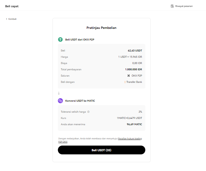Click the OKX logo next to OKX P2P
The width and height of the screenshot is (206, 171).
pos(128,76)
